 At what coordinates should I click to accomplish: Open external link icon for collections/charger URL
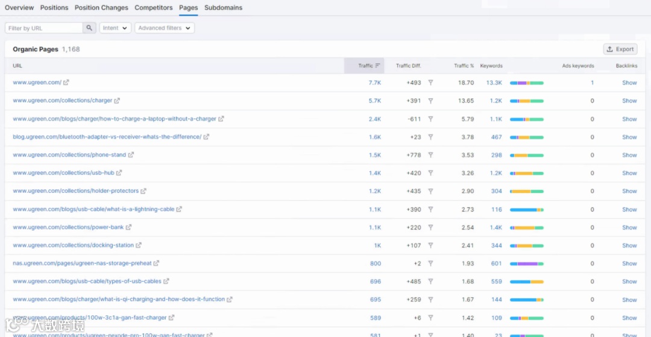[x=117, y=101]
